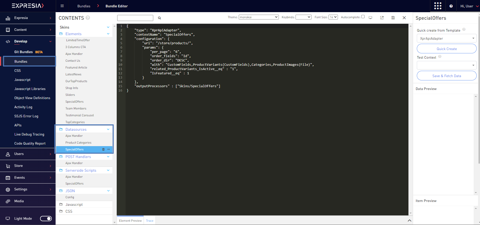Screen dimensions: 480x225
Task: Delete the SpecialOffers datasource via trash icon
Action: coord(103,149)
